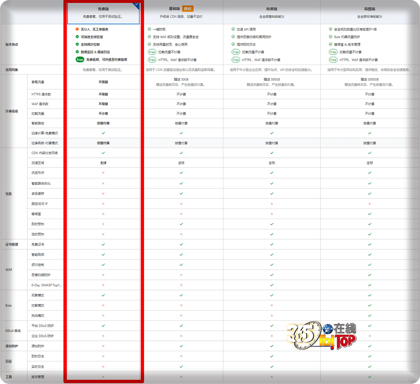Click 高级版 cross in 企业 DDoS 防护 row
This screenshot has height=384, width=420.
click(370, 336)
